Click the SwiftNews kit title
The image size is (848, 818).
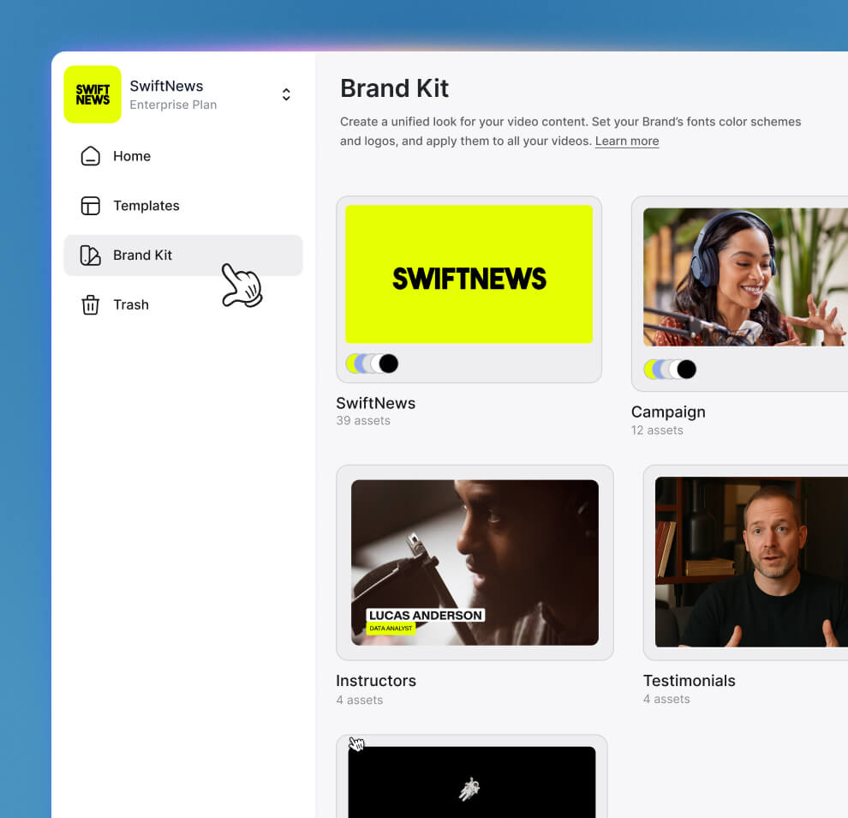coord(376,403)
